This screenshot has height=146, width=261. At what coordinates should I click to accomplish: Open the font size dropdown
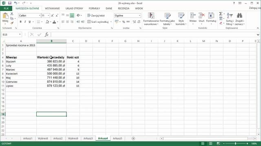tap(49, 15)
